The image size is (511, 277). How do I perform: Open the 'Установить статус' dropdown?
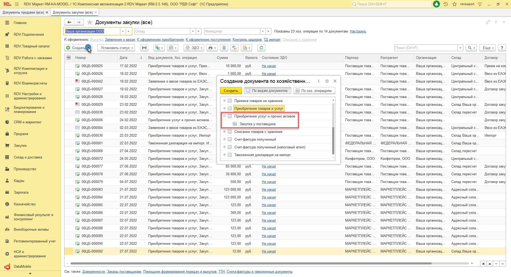116,48
